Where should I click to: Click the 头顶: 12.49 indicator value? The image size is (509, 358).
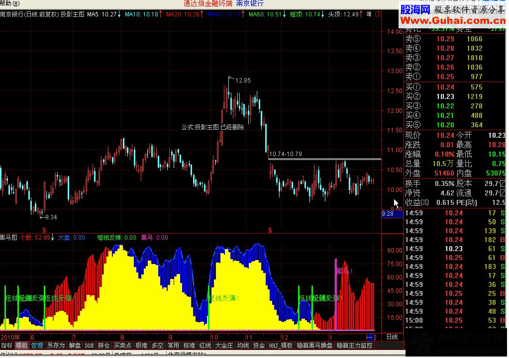coord(345,14)
